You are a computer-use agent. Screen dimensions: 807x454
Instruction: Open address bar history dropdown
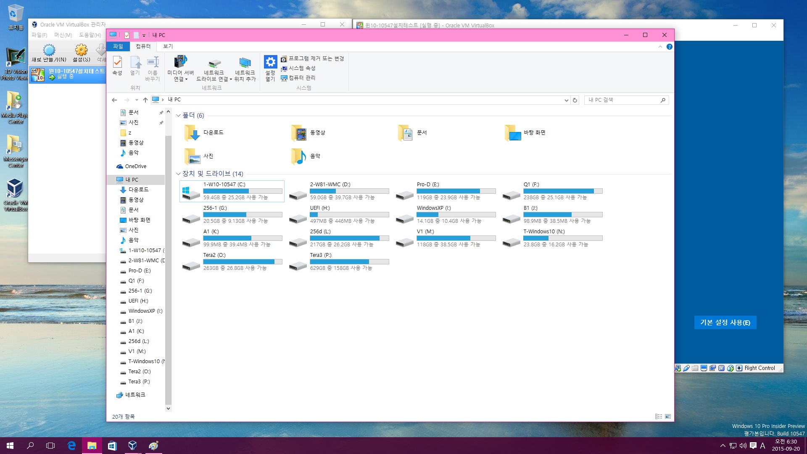566,100
